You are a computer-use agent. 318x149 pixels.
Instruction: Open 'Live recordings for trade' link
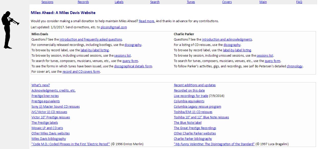[x=191, y=96]
